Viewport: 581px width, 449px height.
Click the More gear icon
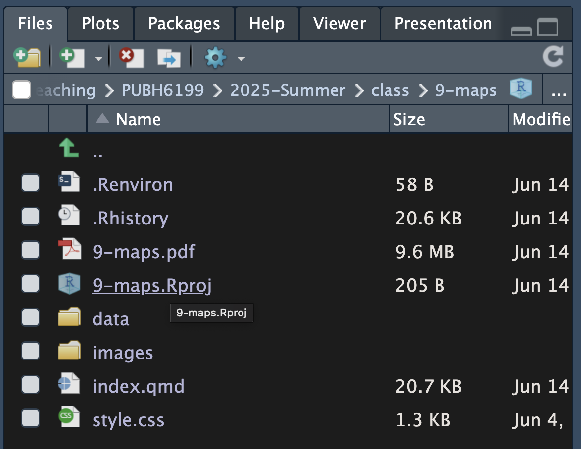[215, 58]
